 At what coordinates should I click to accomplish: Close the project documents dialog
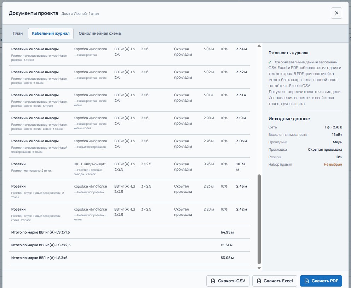tap(336, 13)
